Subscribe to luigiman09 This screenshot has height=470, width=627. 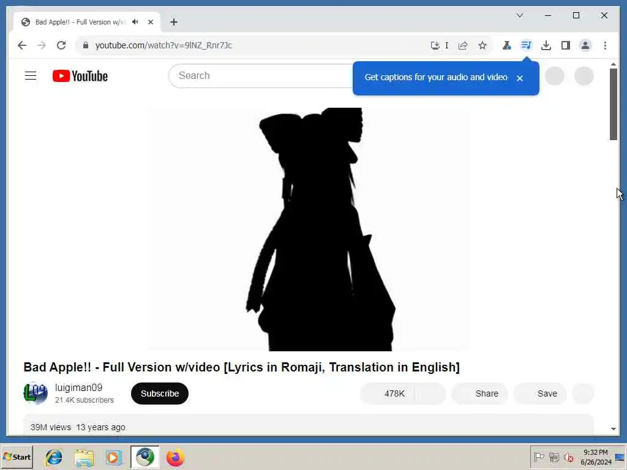(160, 394)
